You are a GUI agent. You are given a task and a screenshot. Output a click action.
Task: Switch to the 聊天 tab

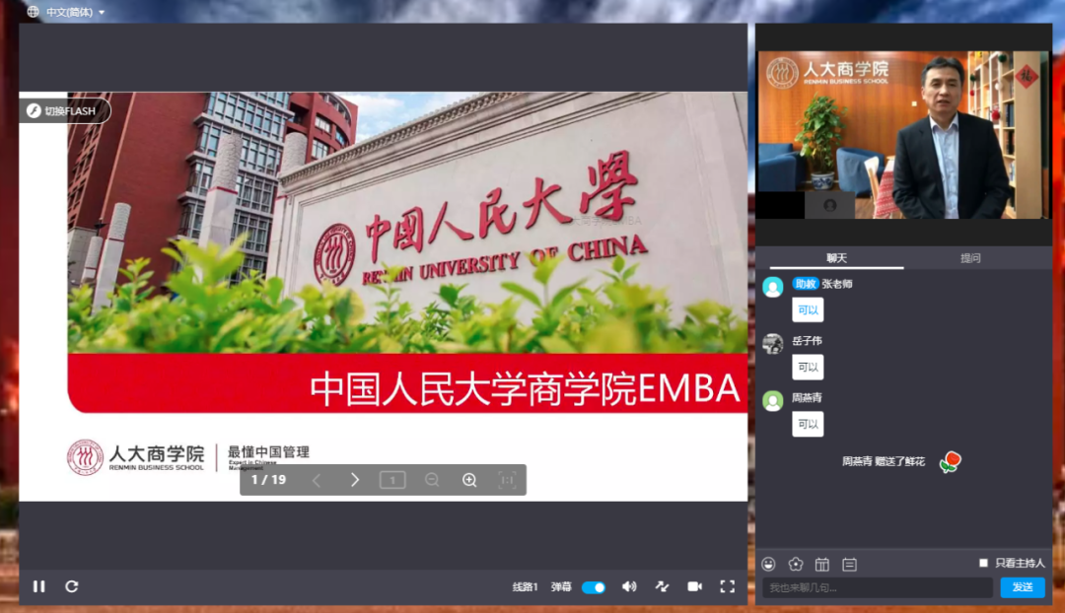tap(836, 258)
